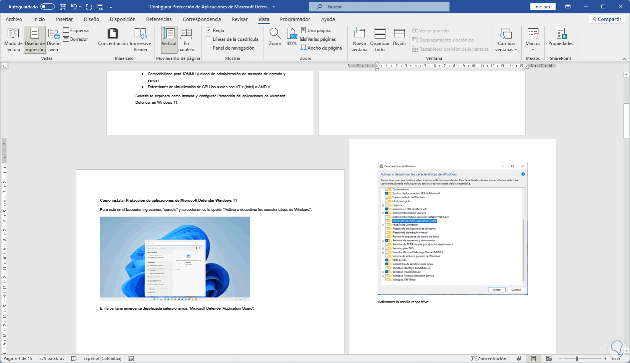
Task: Uncheck the Regla checkbox
Action: (209, 30)
